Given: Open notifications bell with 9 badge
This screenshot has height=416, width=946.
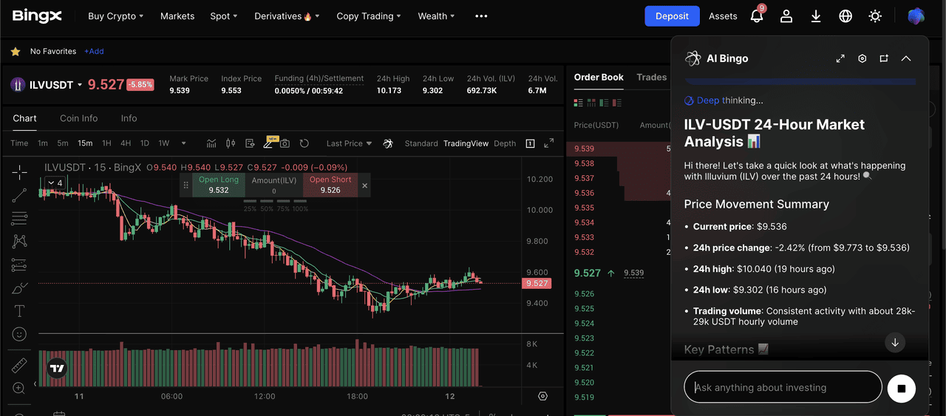Looking at the screenshot, I should pos(757,16).
